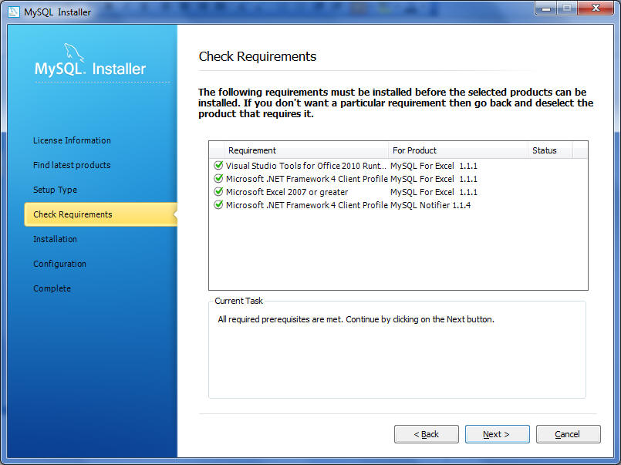Jump to the Installation step

click(x=55, y=239)
